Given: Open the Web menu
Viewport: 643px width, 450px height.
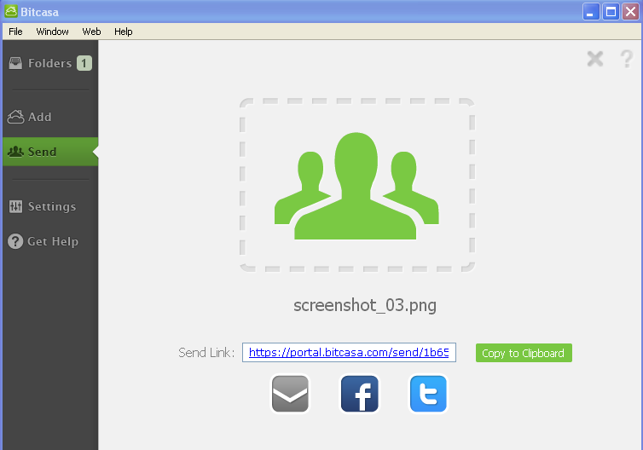Looking at the screenshot, I should click(x=91, y=32).
